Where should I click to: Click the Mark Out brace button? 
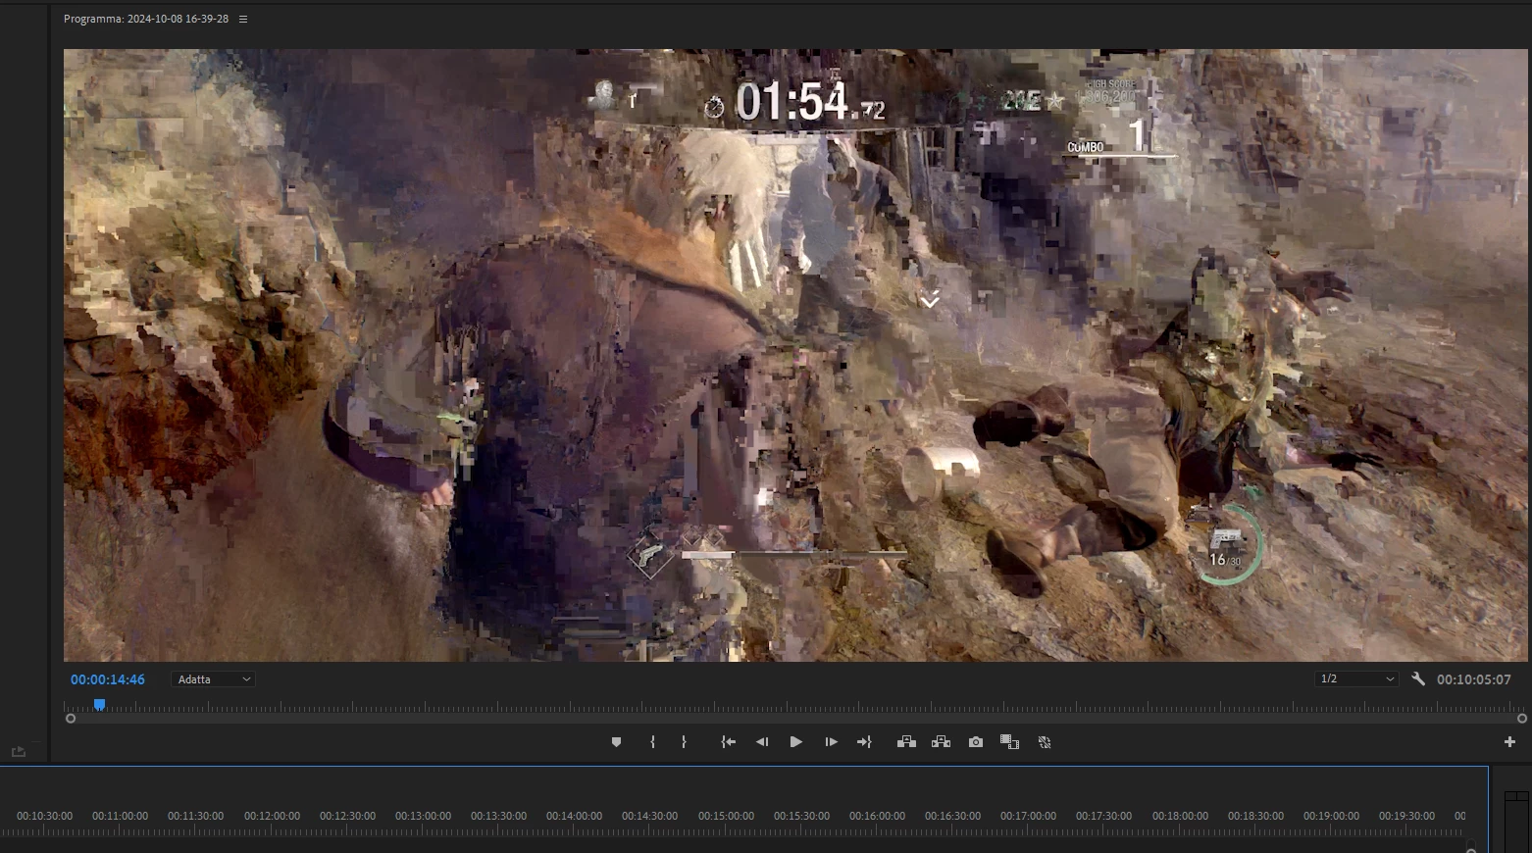click(x=684, y=742)
